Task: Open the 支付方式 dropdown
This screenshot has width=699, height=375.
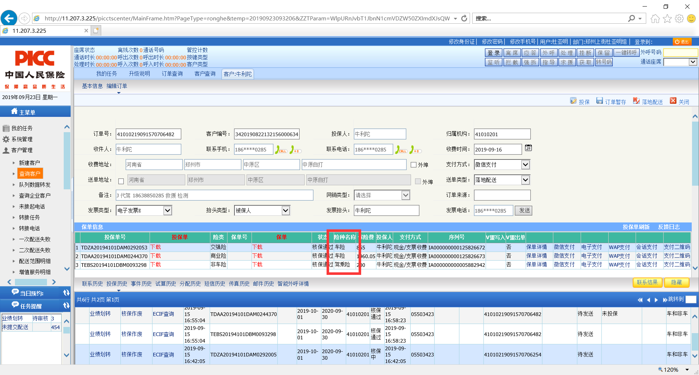Action: click(x=525, y=165)
